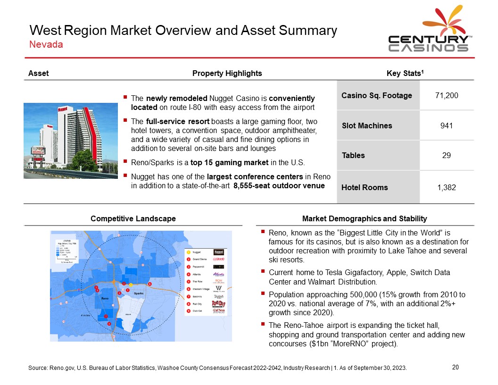Click the Nugget logo in map legend
This screenshot has width=498, height=385.
(x=219, y=252)
